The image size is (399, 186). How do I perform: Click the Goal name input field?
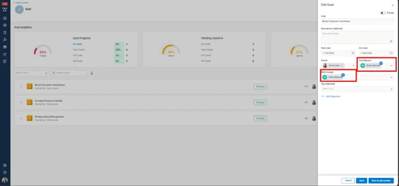pos(357,21)
